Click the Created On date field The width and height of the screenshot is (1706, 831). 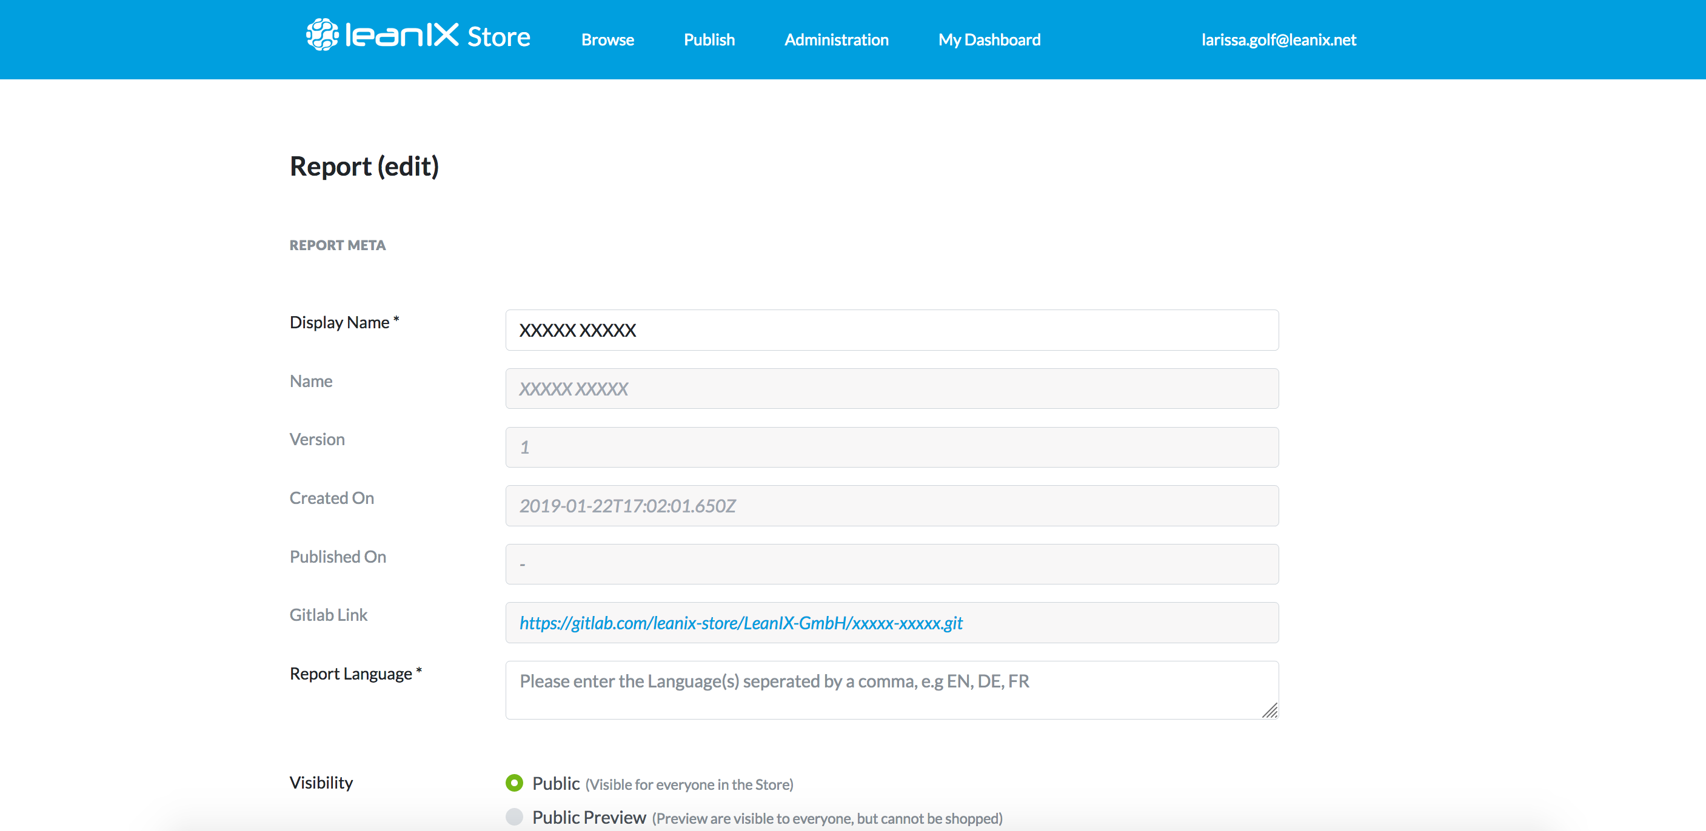[891, 506]
